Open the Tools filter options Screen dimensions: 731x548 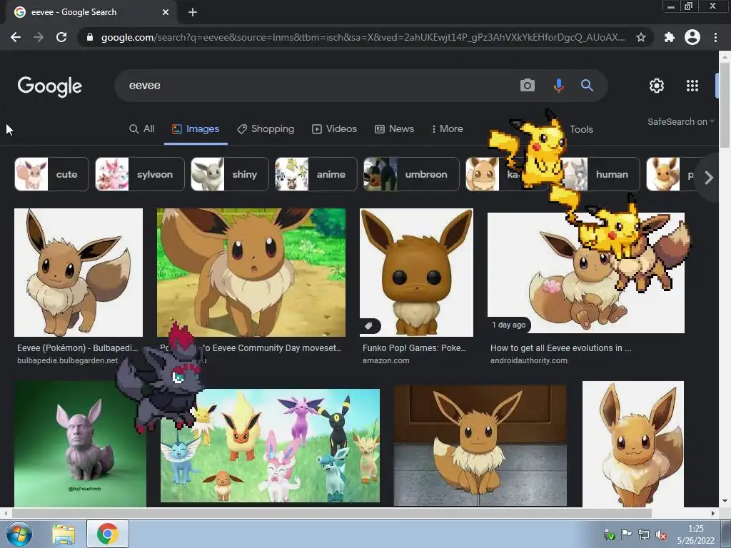(581, 130)
